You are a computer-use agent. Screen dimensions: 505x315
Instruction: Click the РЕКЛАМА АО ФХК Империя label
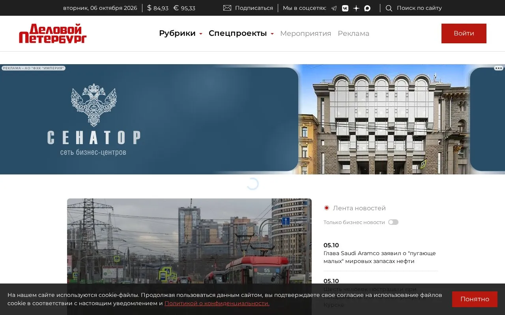click(34, 68)
